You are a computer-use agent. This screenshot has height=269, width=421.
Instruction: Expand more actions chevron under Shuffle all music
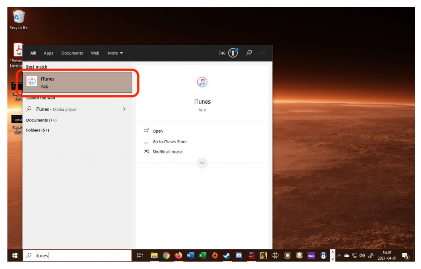[x=202, y=163]
